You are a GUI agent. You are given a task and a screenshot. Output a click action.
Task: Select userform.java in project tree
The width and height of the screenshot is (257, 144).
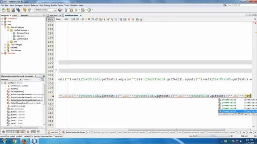point(22,39)
